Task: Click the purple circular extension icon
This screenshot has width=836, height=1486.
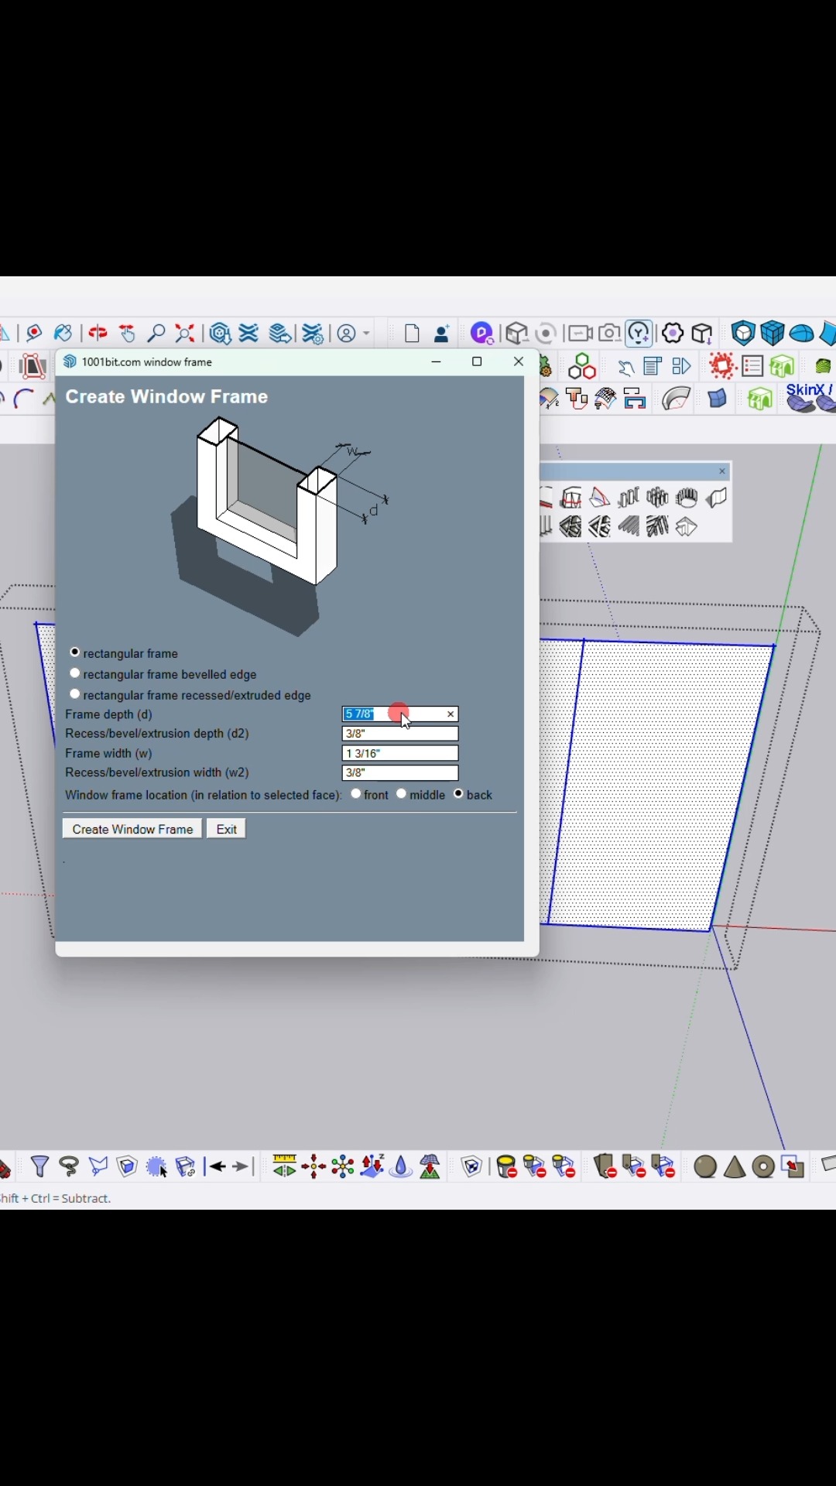Action: click(x=482, y=334)
